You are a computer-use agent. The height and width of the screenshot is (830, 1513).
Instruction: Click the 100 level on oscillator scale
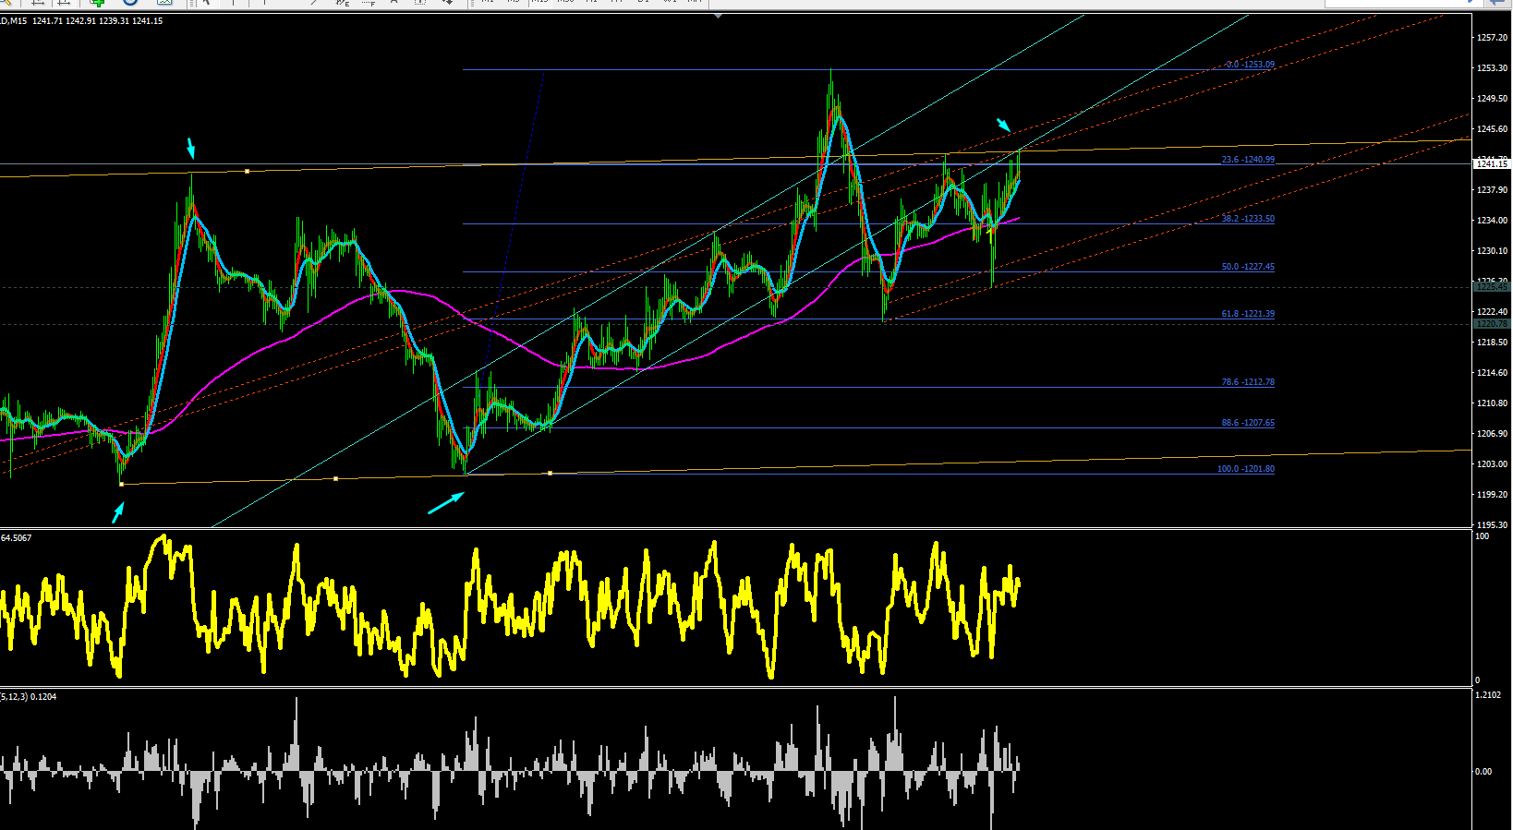pyautogui.click(x=1483, y=536)
